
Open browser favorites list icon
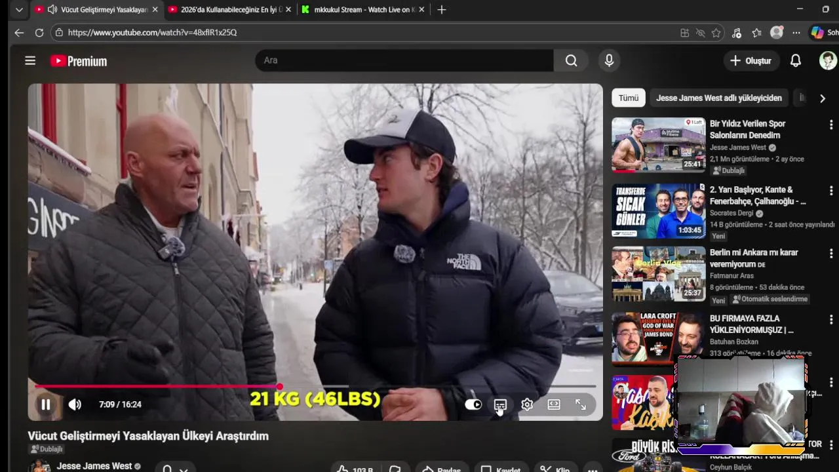click(x=756, y=33)
